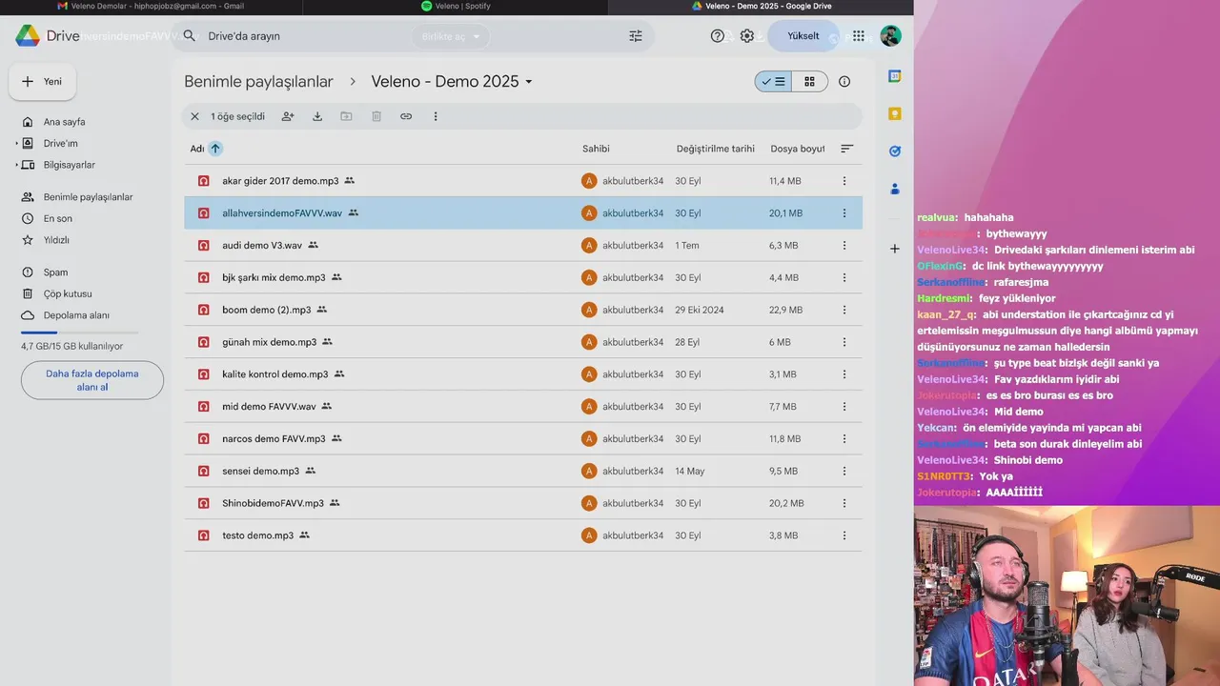Download the selected file
Screen dimensions: 1220x686
(317, 116)
